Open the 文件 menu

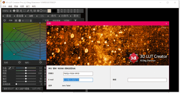click(4, 6)
